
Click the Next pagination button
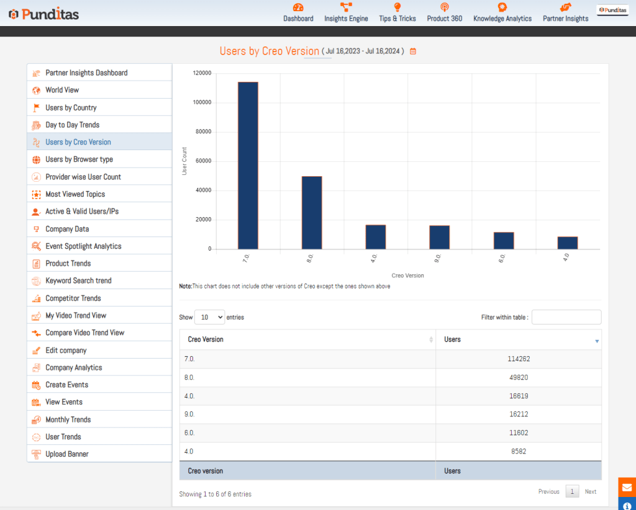pos(590,491)
